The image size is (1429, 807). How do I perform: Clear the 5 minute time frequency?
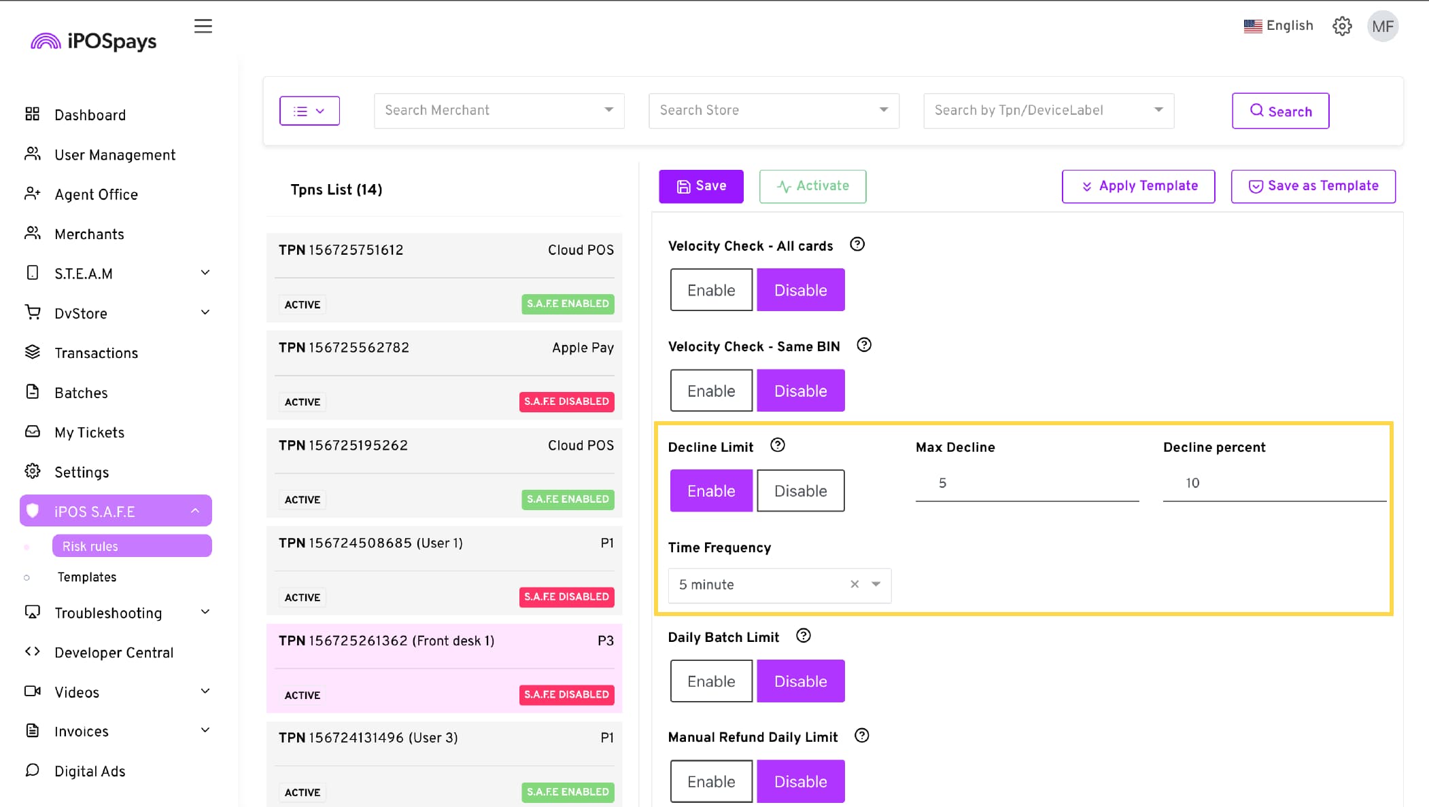pos(855,584)
